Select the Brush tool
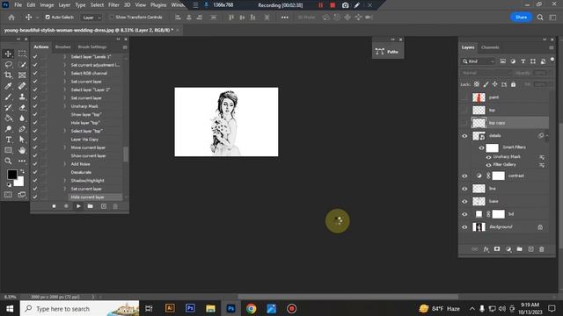The height and width of the screenshot is (316, 563). (8, 97)
